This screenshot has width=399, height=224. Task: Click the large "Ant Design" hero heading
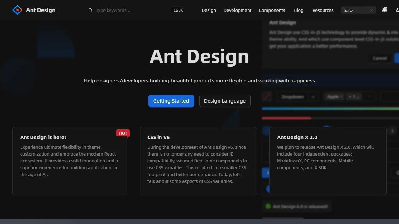point(199,56)
